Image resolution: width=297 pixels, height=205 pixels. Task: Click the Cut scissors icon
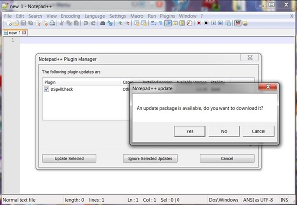[62, 23]
